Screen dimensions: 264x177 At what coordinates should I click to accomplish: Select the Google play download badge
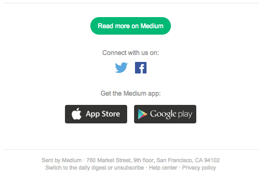point(165,114)
